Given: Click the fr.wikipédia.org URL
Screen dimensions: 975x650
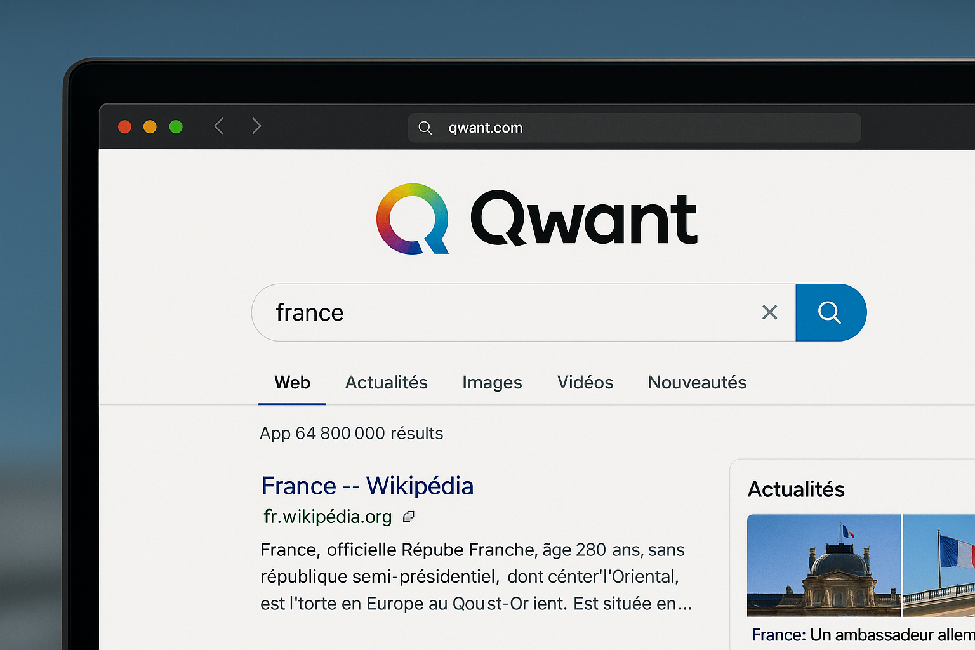Looking at the screenshot, I should (328, 517).
